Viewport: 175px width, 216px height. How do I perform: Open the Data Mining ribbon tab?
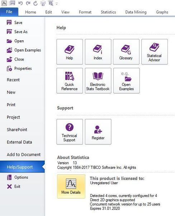pos(136,12)
